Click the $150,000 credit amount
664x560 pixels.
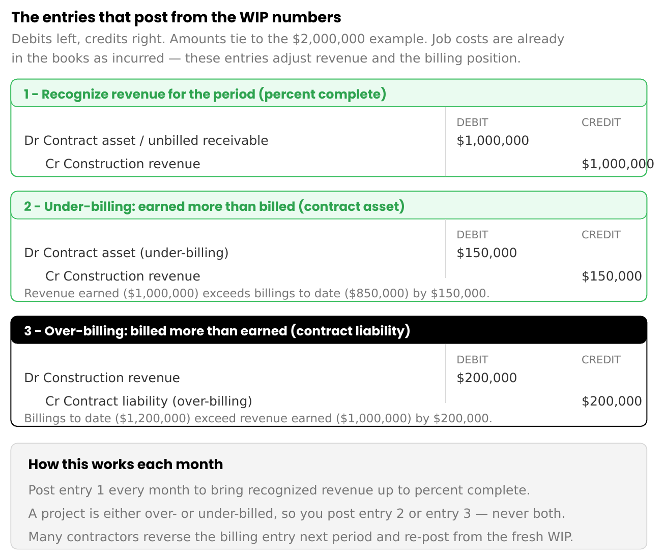[x=612, y=276]
